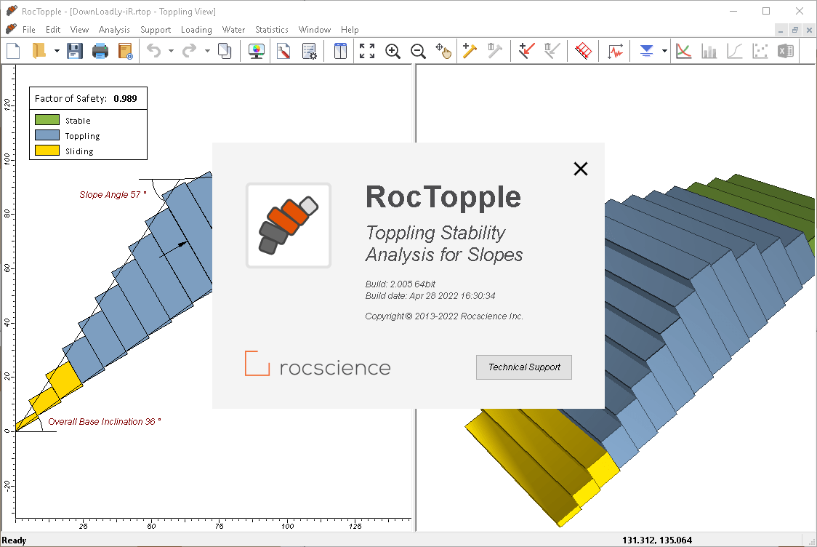The height and width of the screenshot is (547, 817).
Task: Click the rocscience logo in the dialog
Action: point(318,364)
